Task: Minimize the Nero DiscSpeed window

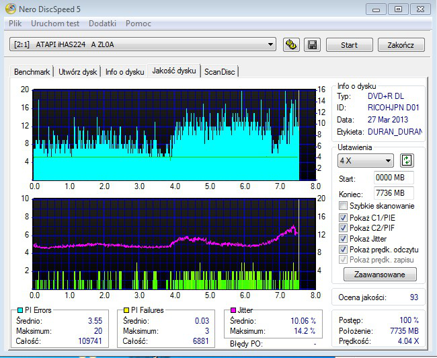Action: (x=376, y=9)
